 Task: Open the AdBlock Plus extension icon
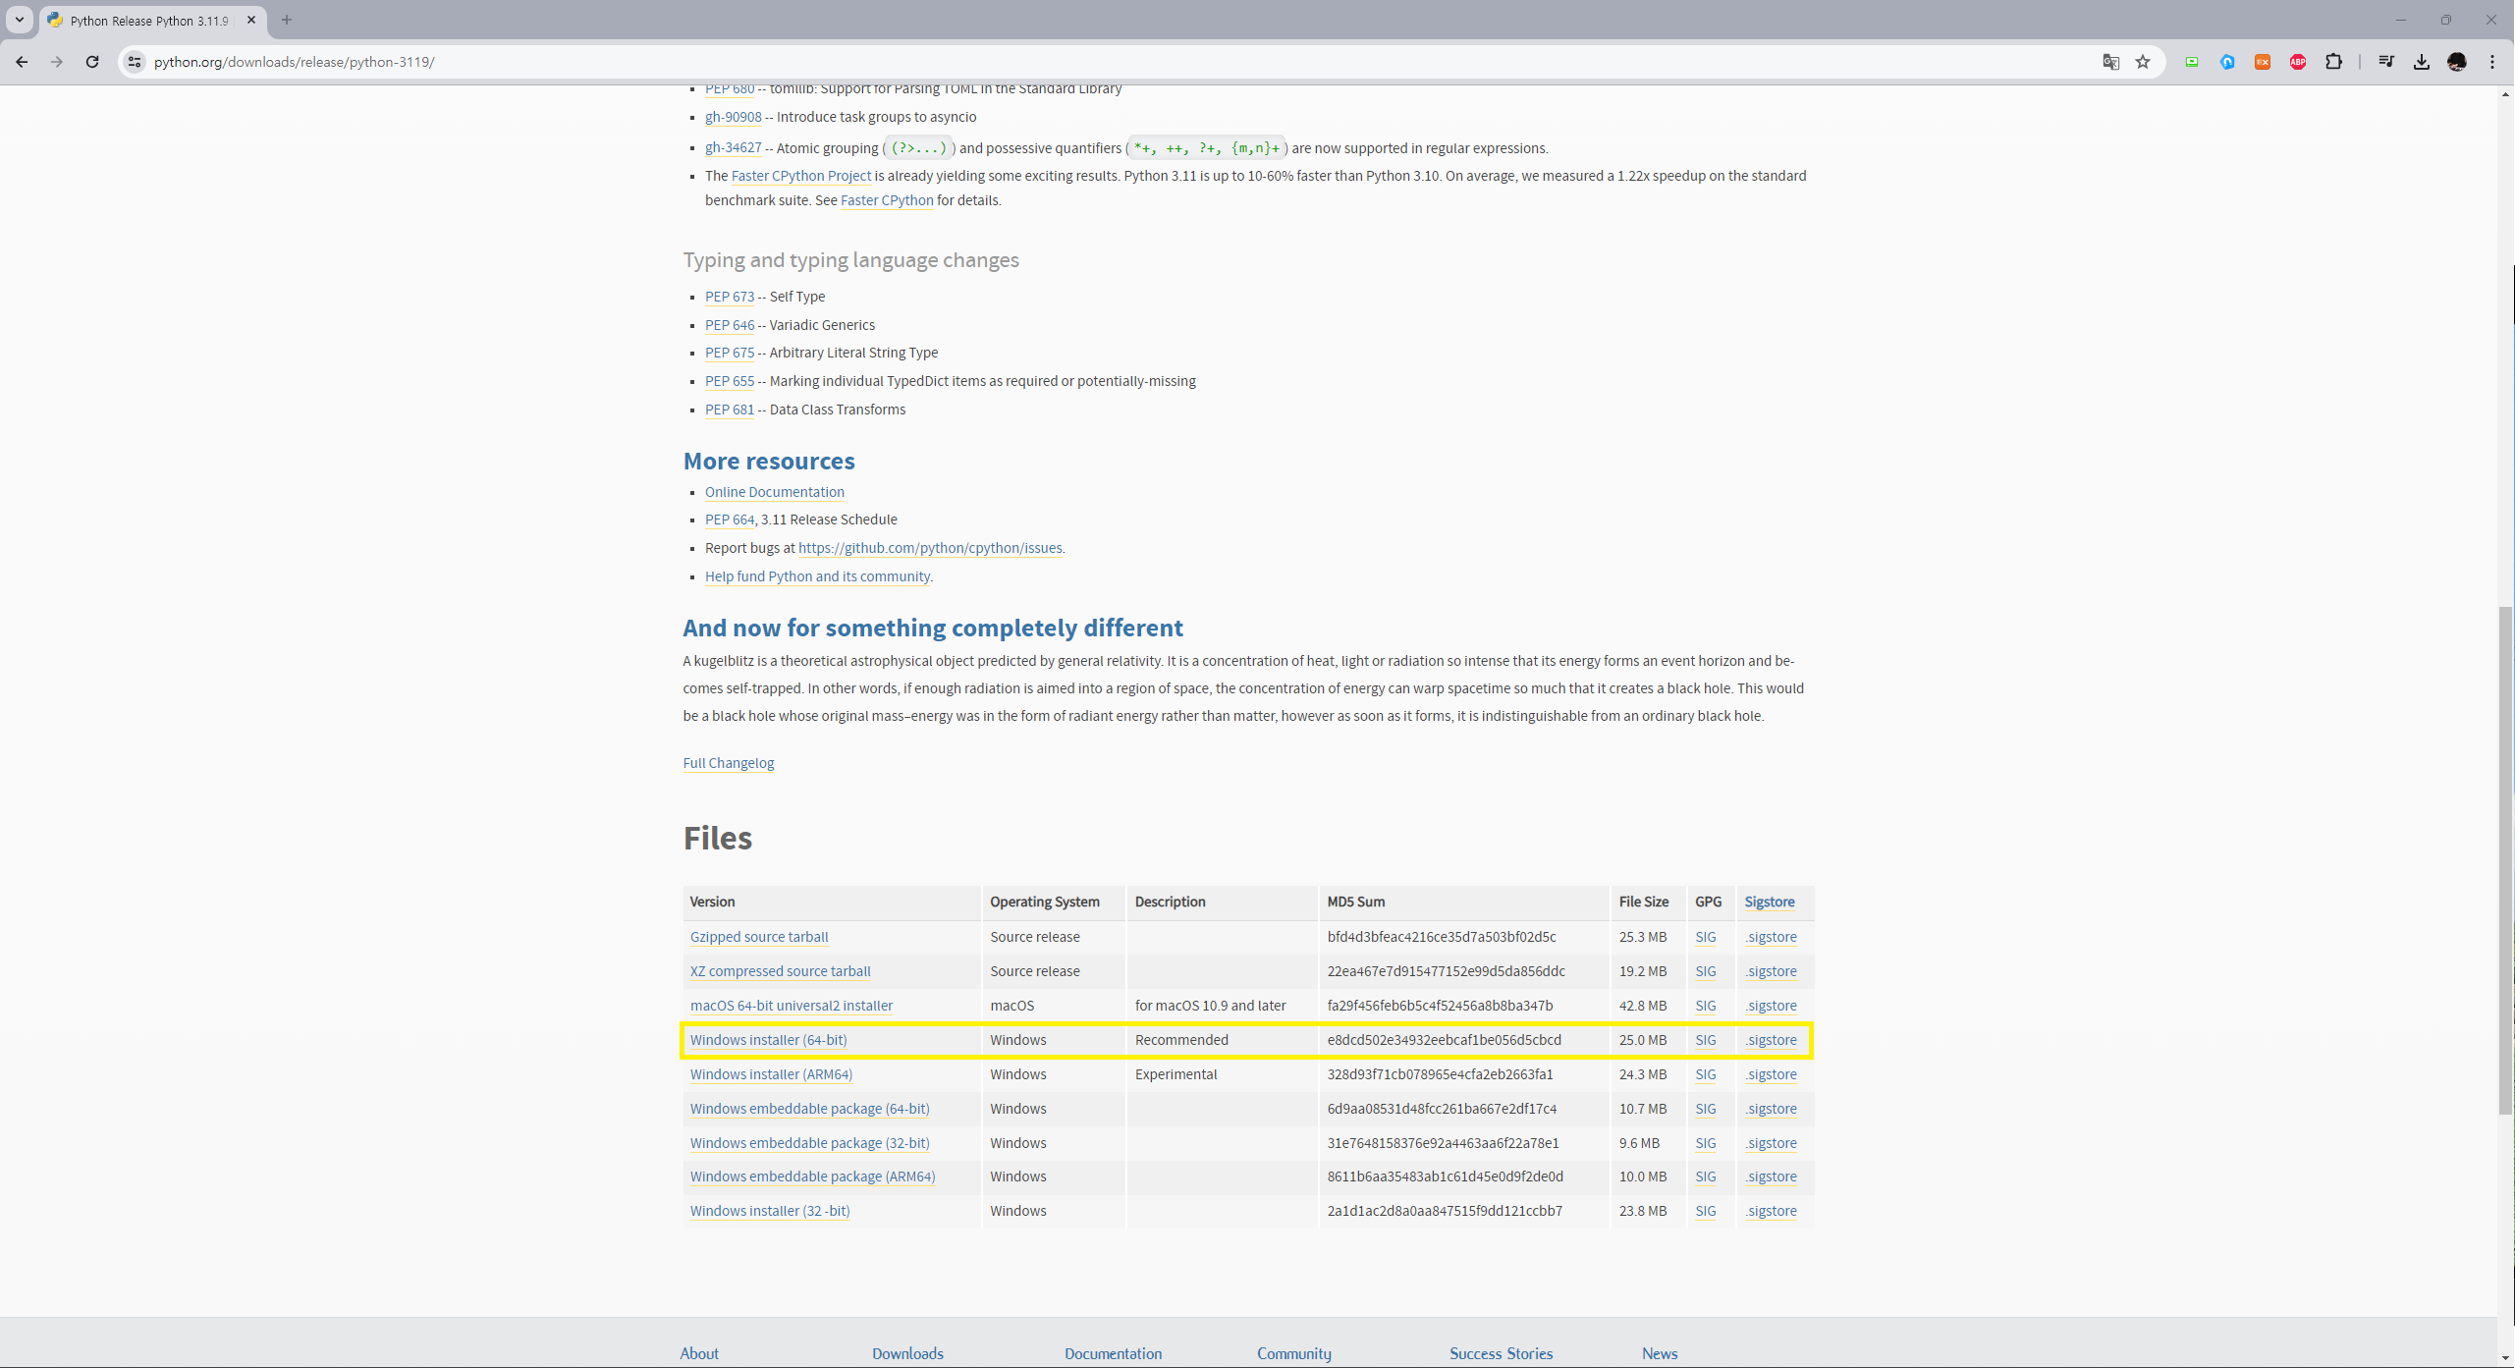coord(2298,62)
